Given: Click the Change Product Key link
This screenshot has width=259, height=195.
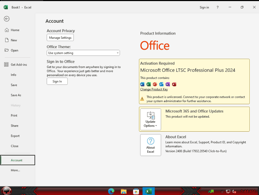Looking at the screenshot, I should (154, 89).
